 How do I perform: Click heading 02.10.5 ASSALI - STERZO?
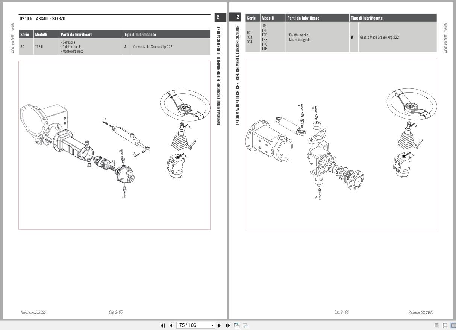point(42,18)
